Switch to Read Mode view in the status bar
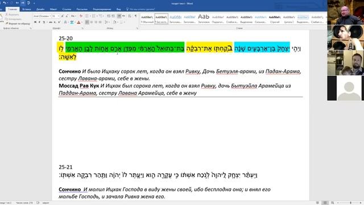The height and width of the screenshot is (205, 364). [x=317, y=203]
